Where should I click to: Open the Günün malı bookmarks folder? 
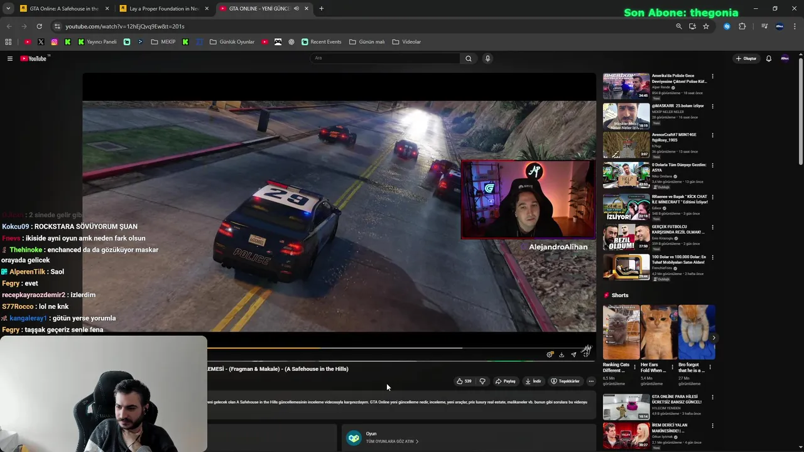click(367, 42)
